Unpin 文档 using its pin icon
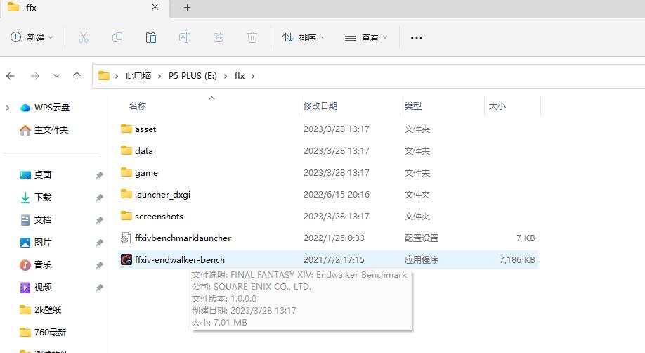Viewport: 645px width, 353px height. click(99, 220)
